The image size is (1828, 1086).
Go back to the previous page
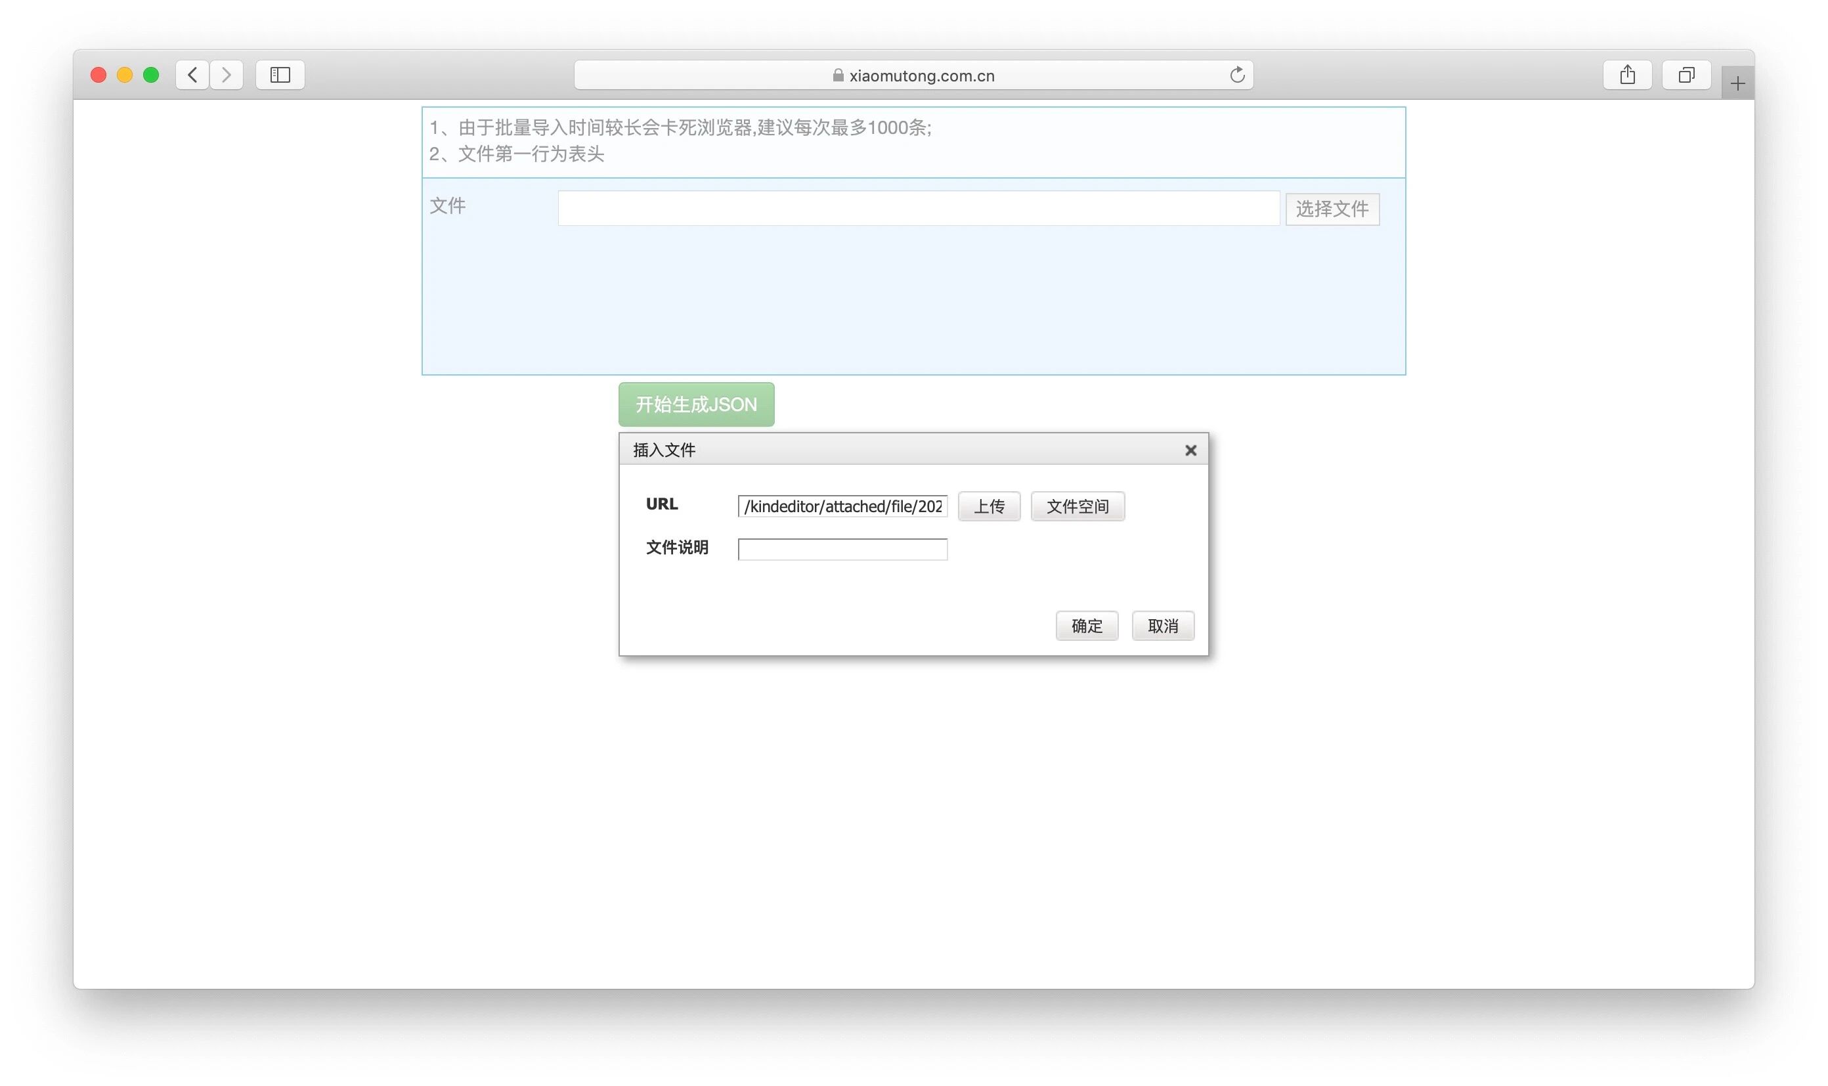192,75
